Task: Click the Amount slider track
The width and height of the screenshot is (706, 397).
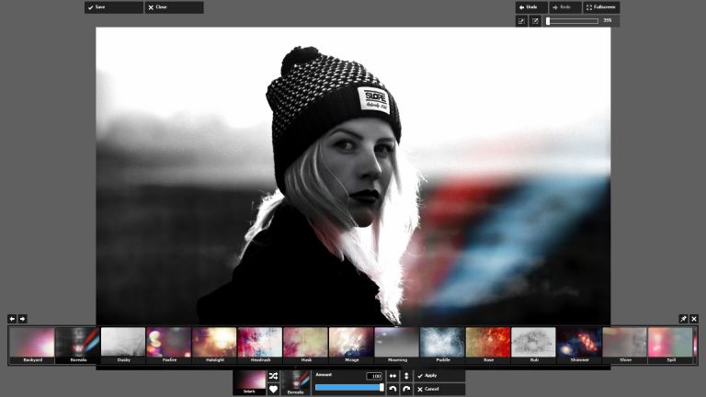Action: (x=348, y=388)
